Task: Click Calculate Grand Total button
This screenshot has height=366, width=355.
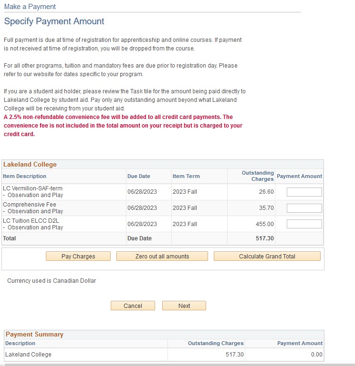Action: [x=267, y=256]
